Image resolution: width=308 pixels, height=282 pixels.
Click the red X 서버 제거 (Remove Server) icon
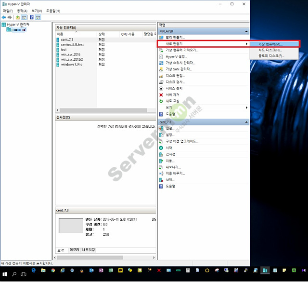click(x=161, y=95)
